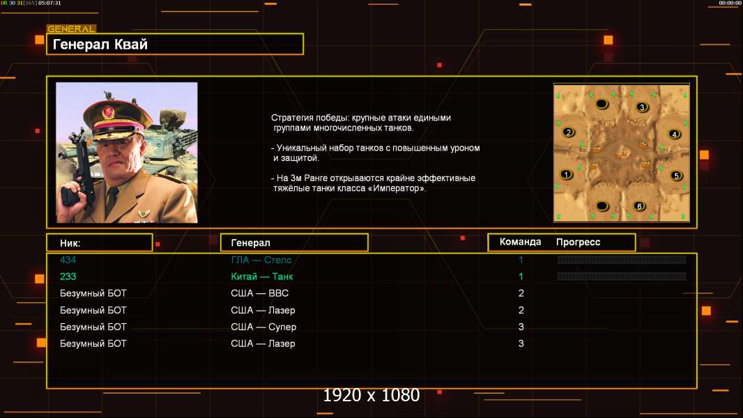Click the empty unnumbered slot at minimap top
This screenshot has width=743, height=418.
click(x=602, y=104)
